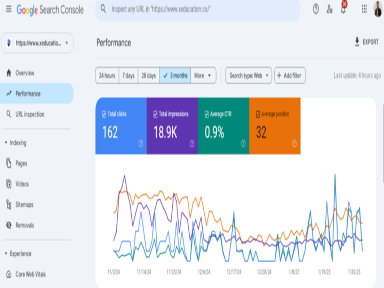
Task: Click the Removals icon in sidebar
Action: coord(9,225)
